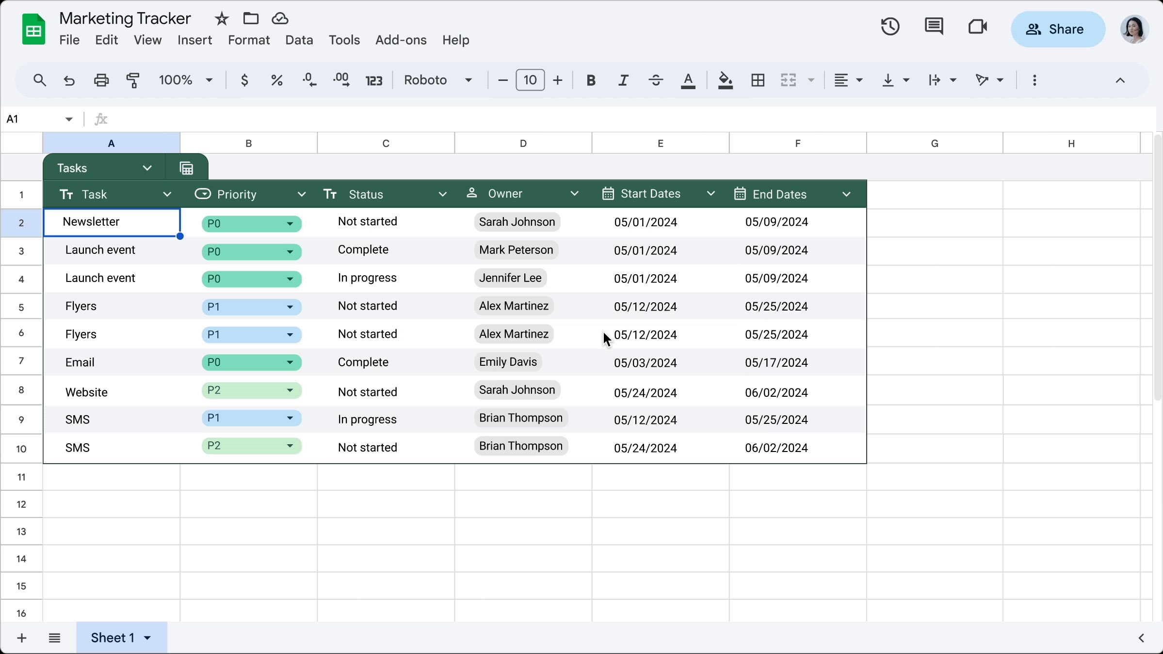This screenshot has height=654, width=1163.
Task: Open the Roboto font dropdown
Action: (x=438, y=80)
